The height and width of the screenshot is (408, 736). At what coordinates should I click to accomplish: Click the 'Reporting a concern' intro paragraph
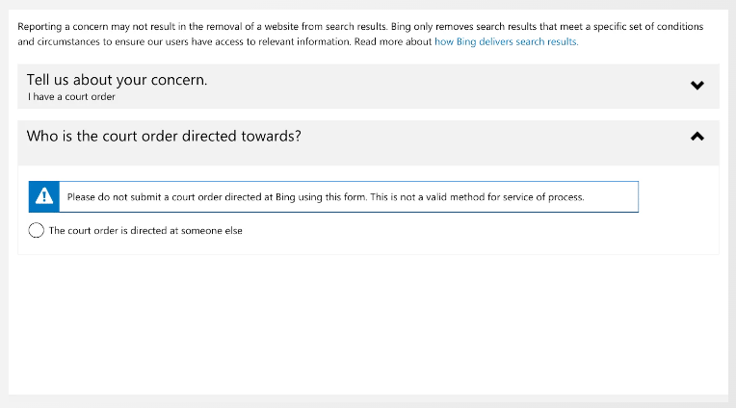[360, 34]
